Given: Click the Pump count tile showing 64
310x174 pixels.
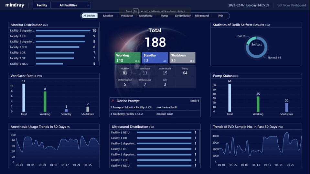Looking at the screenshot, I should 185,71.
